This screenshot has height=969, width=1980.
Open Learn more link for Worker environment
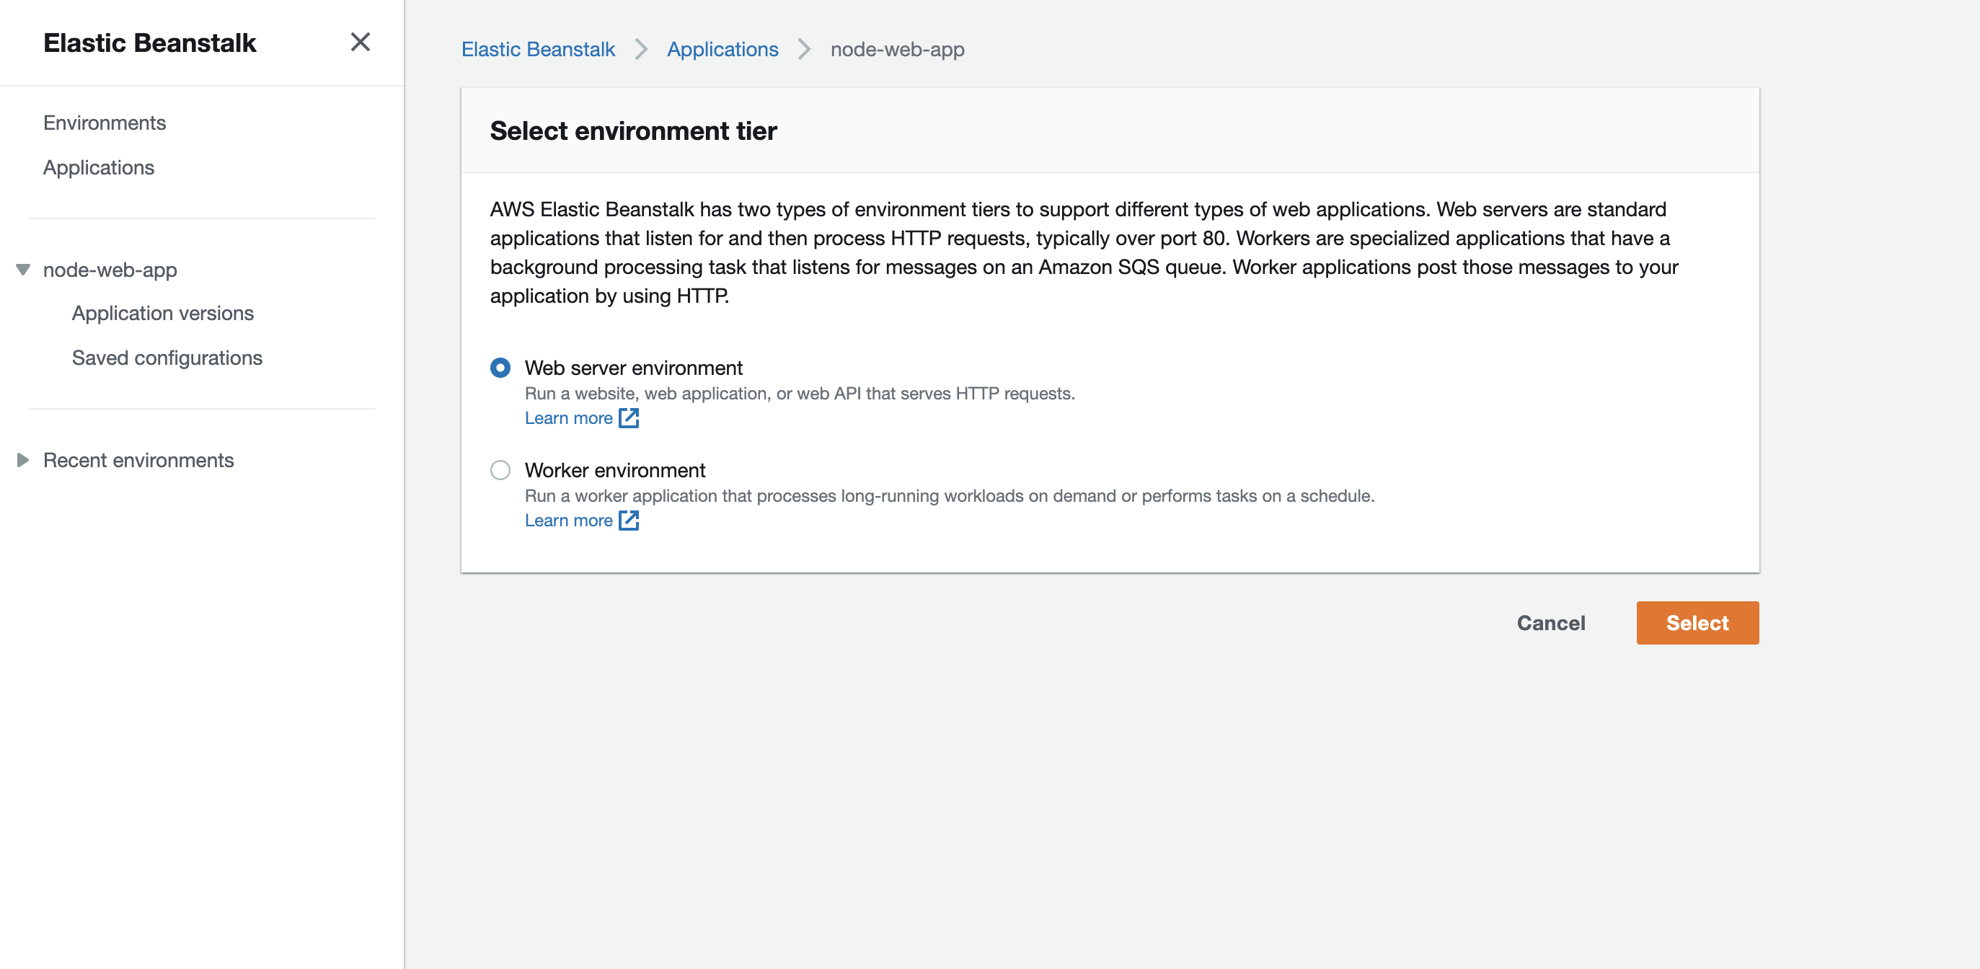click(568, 521)
